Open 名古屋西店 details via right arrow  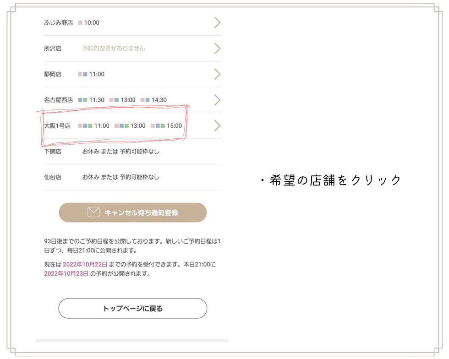[x=217, y=100]
